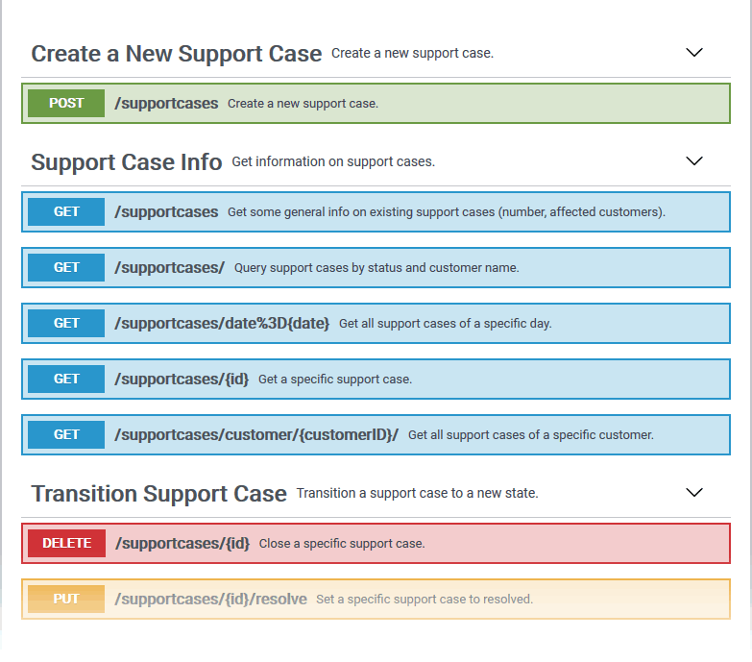Viewport: 752px width, 662px height.
Task: Select the Support Case Info heading
Action: tap(127, 162)
